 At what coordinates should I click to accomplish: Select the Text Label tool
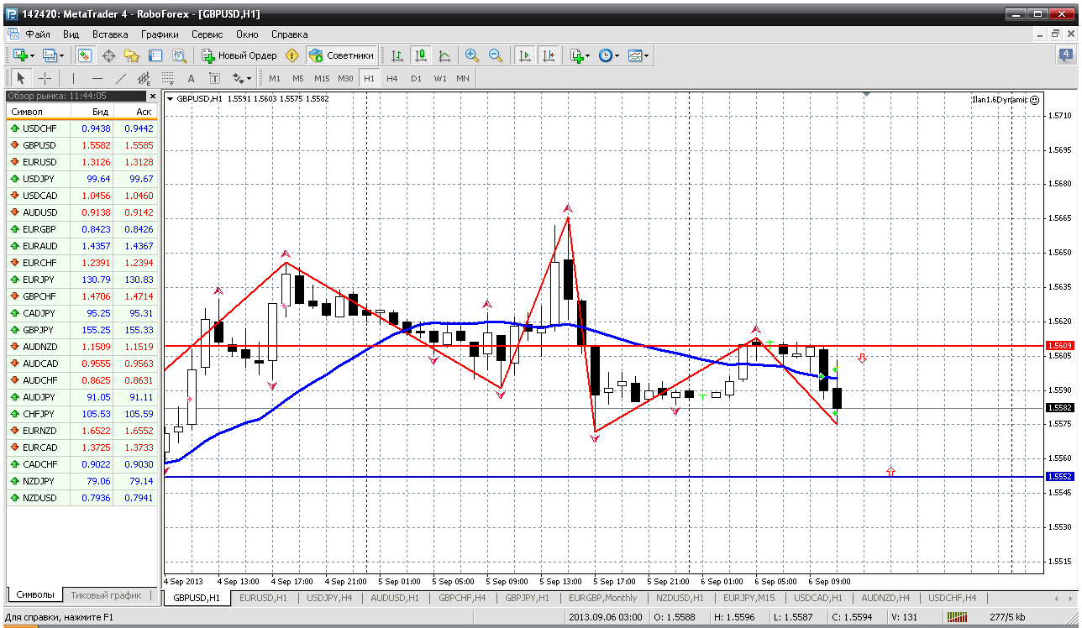pyautogui.click(x=214, y=78)
